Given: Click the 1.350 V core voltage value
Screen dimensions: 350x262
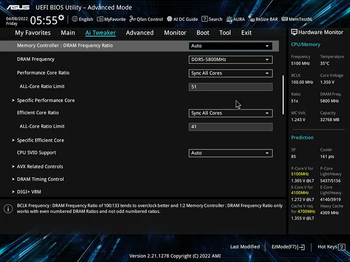Looking at the screenshot, I should pos(327,82).
